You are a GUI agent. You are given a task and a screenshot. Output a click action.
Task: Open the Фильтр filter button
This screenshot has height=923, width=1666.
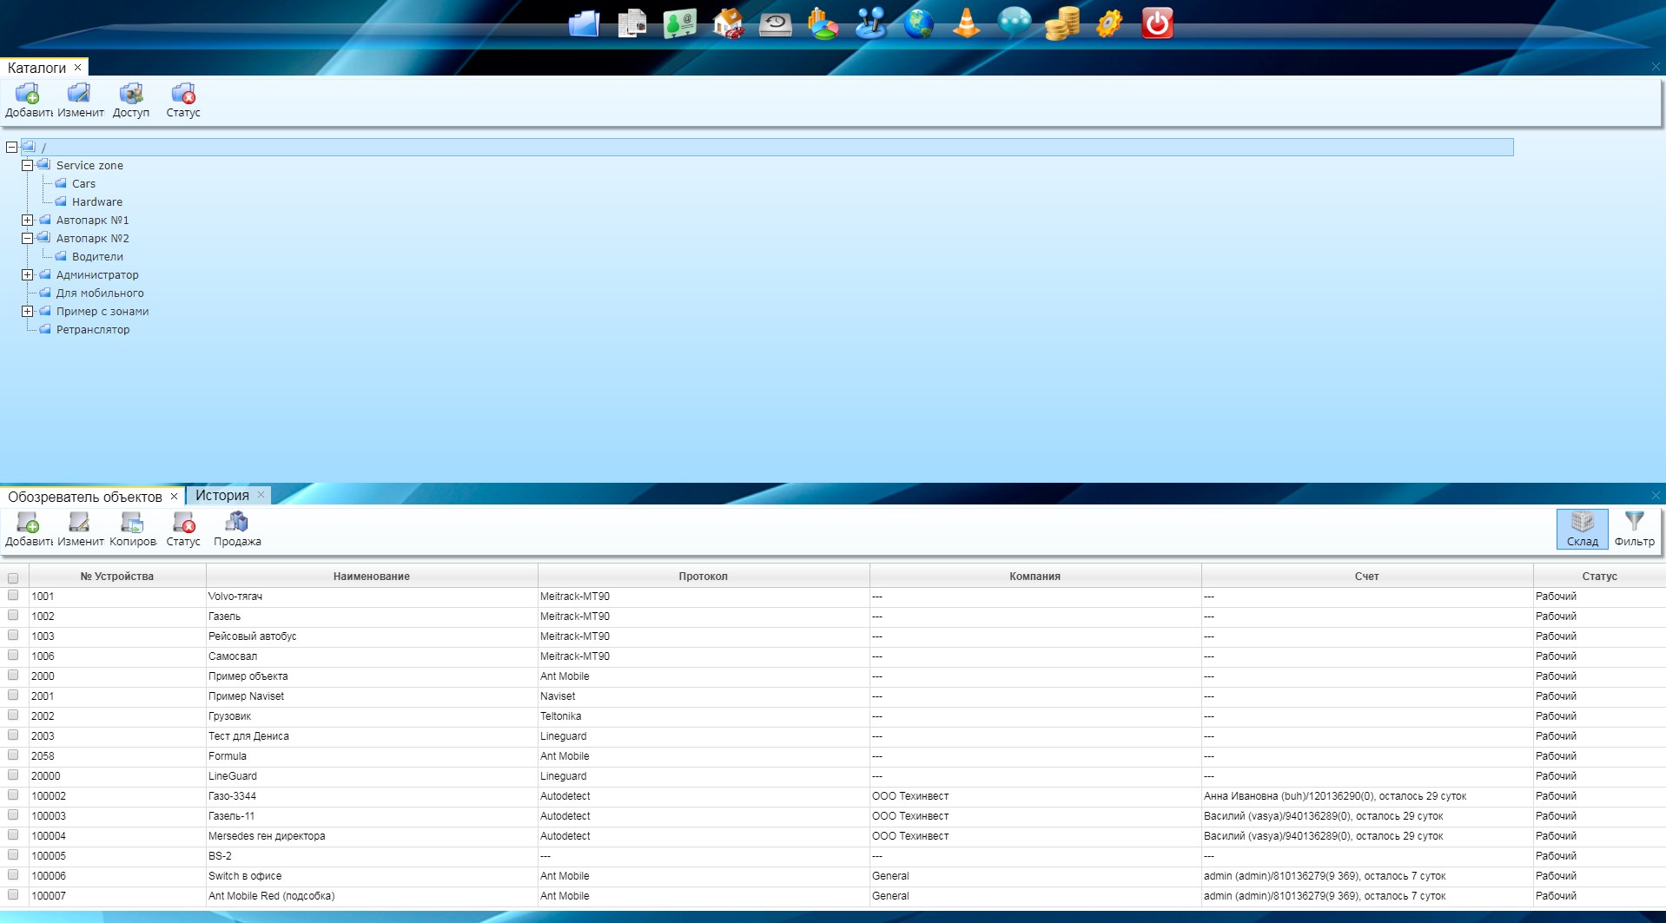pos(1634,529)
